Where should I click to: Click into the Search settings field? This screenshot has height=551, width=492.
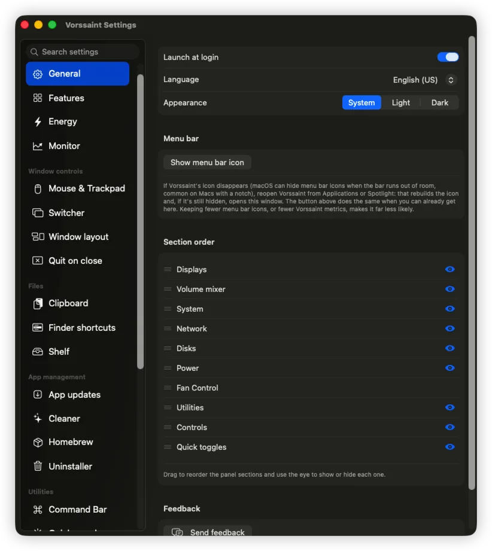pos(82,52)
